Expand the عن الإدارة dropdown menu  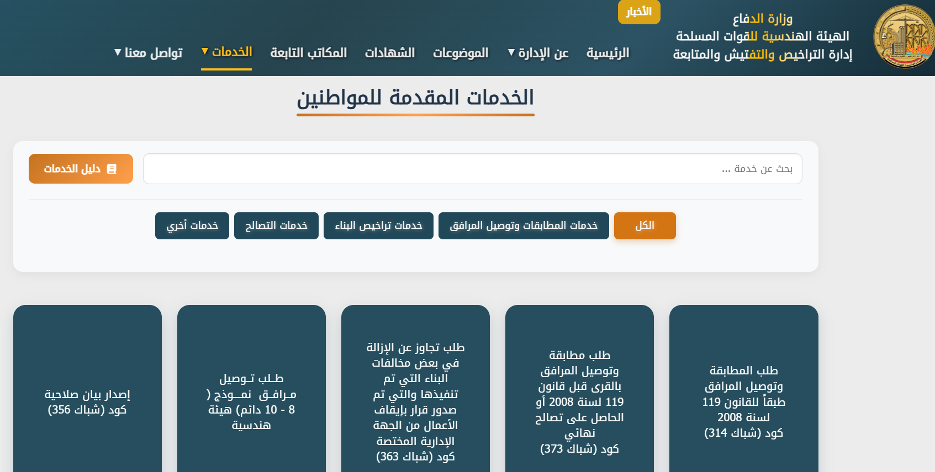coord(538,53)
